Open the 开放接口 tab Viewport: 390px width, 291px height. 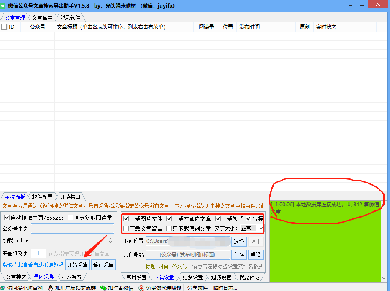click(70, 197)
